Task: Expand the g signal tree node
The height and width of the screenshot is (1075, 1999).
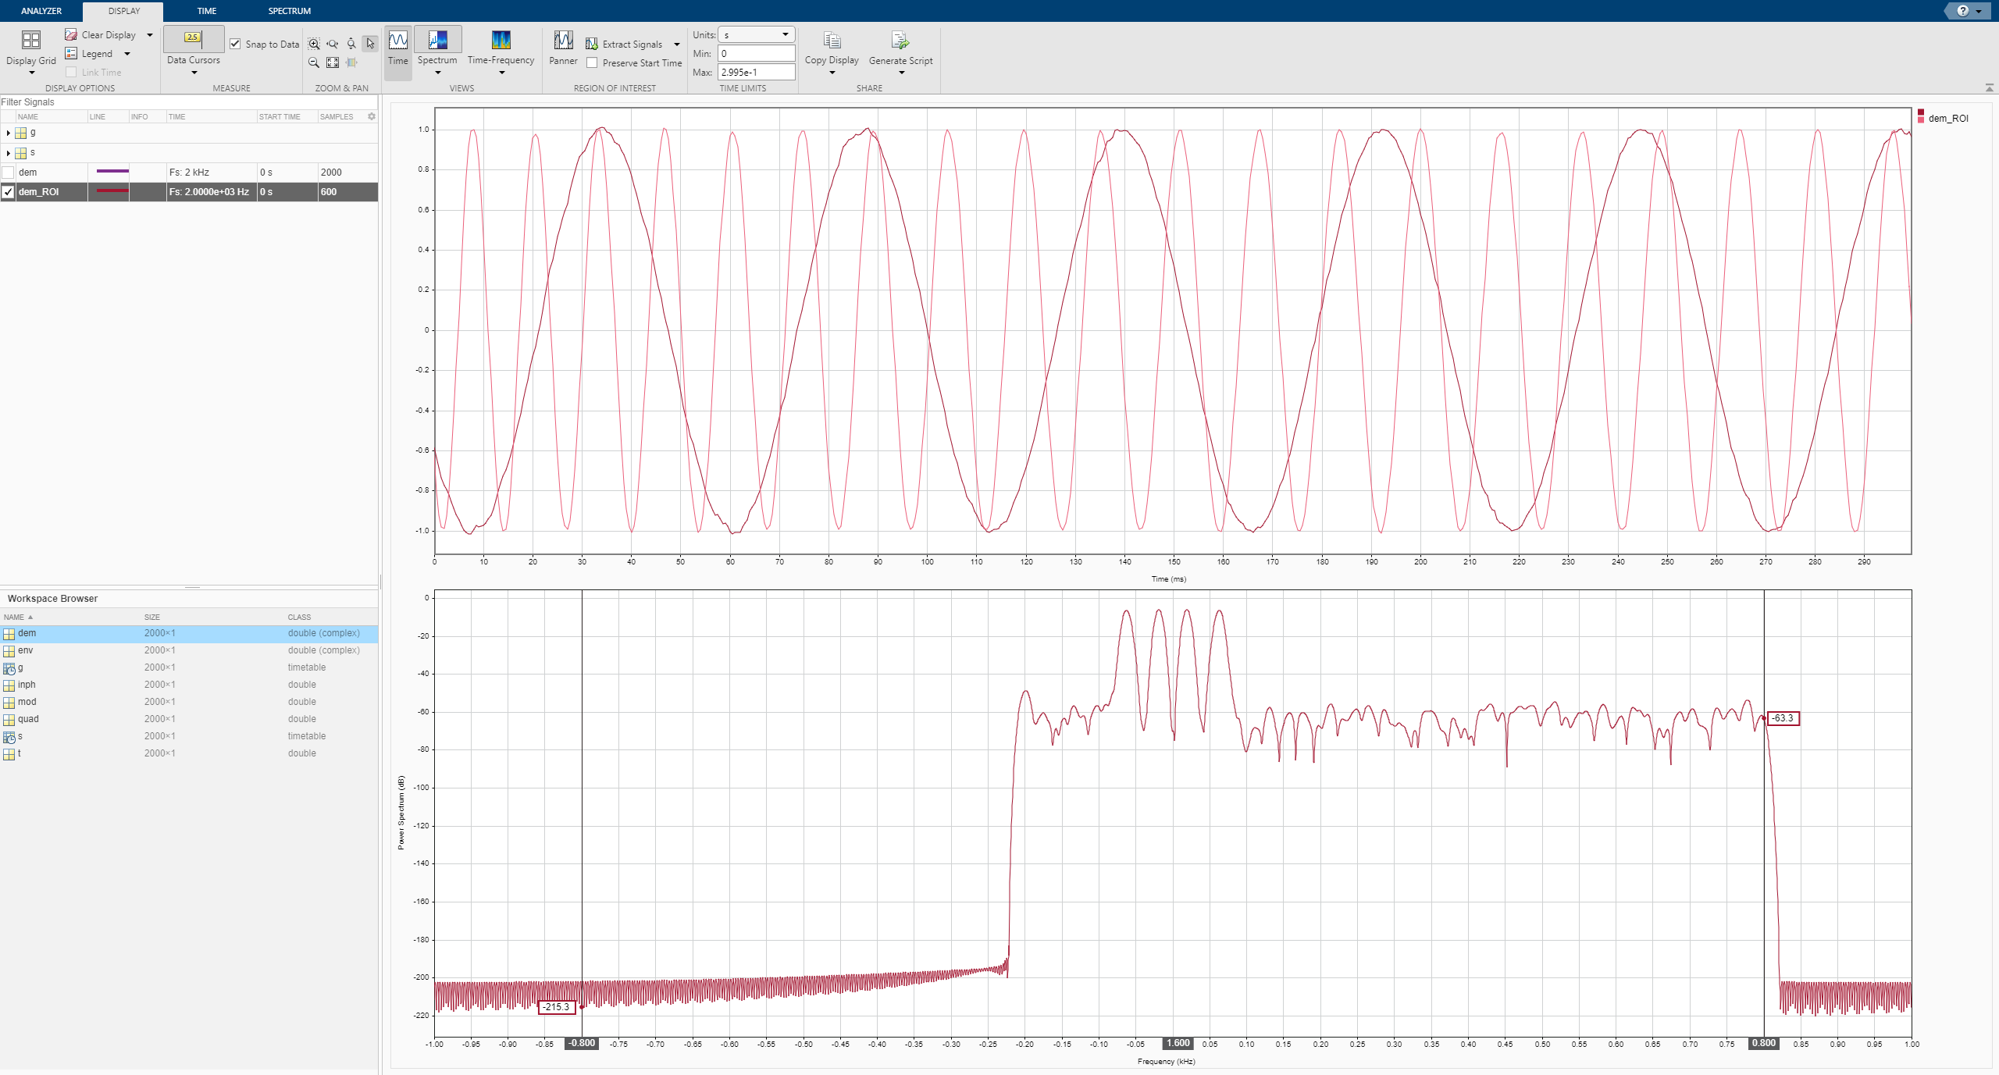Action: click(8, 133)
